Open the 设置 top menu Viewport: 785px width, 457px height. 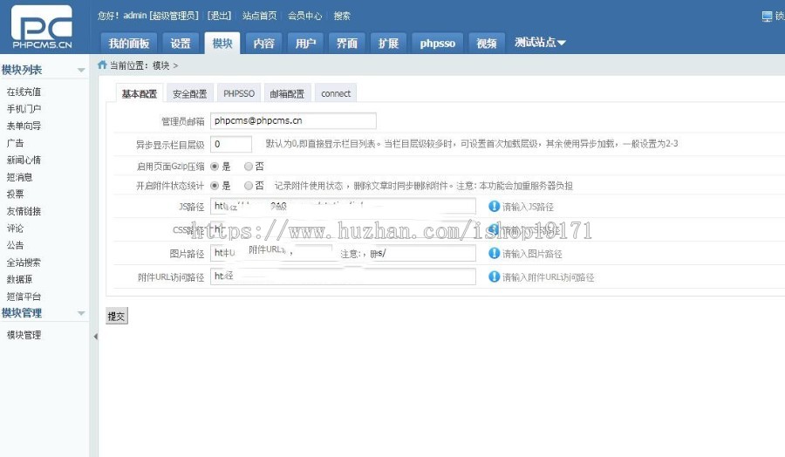pos(181,43)
